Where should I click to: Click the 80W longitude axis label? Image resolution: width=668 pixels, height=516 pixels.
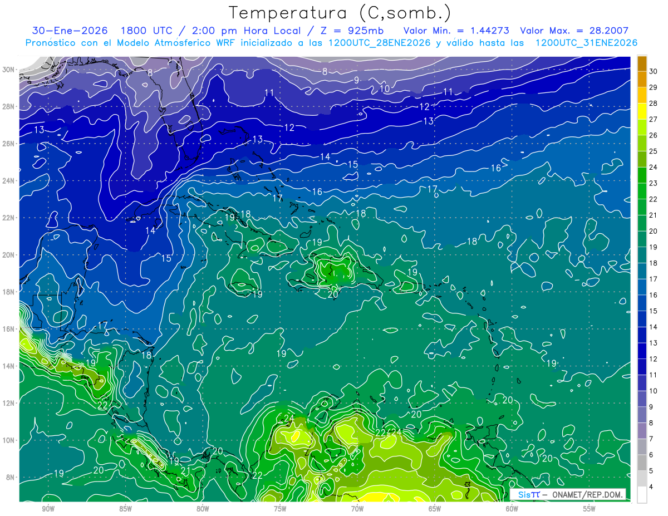coord(203,509)
